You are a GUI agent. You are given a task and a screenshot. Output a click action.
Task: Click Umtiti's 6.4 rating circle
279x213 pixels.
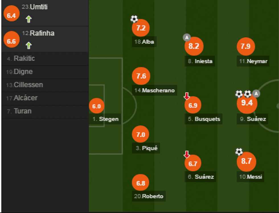pos(11,14)
